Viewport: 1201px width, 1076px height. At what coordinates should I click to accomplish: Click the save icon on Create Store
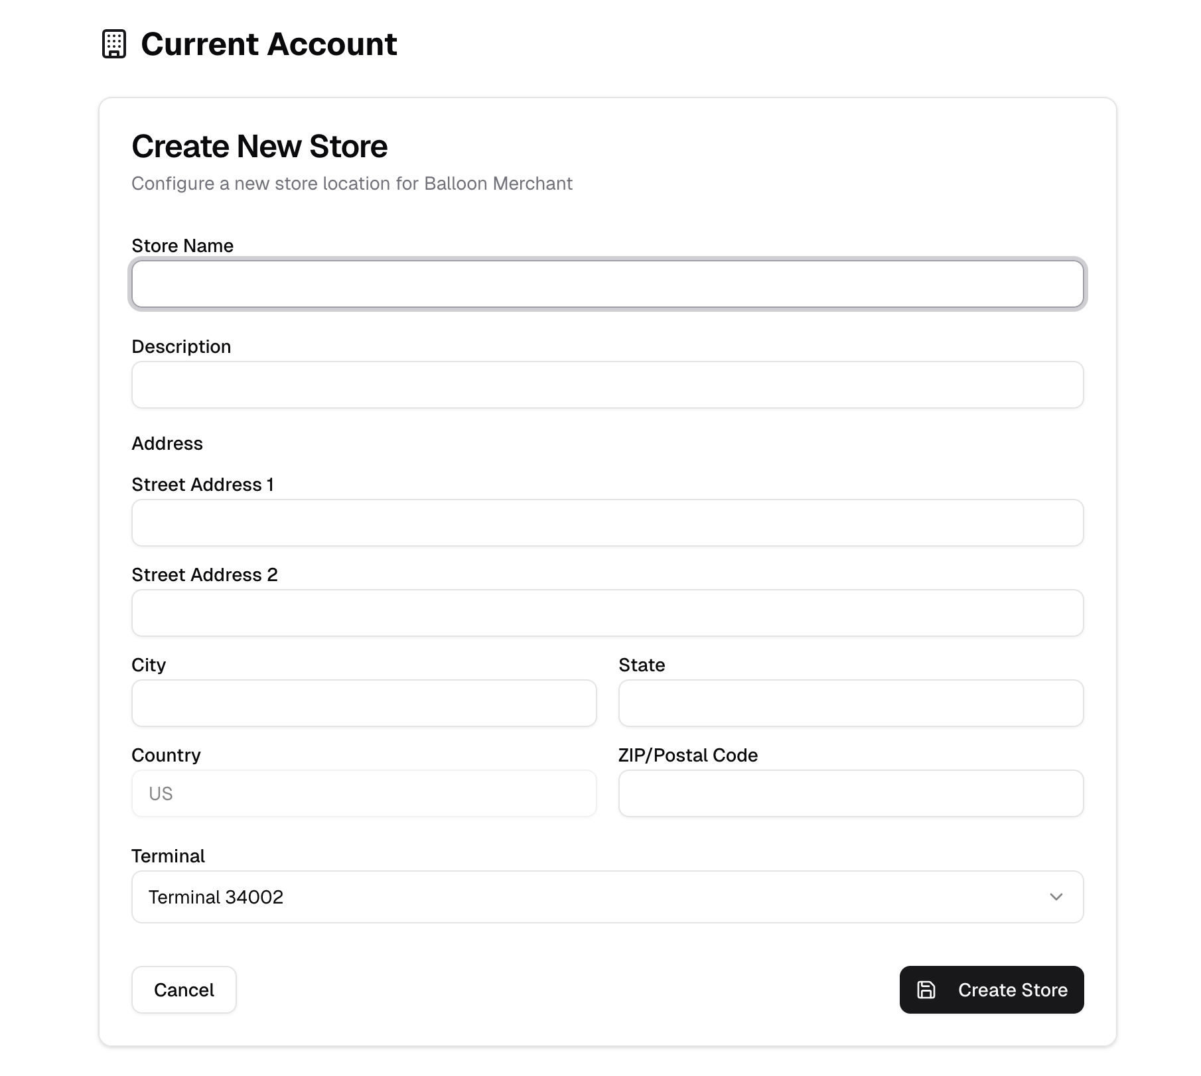(x=926, y=990)
